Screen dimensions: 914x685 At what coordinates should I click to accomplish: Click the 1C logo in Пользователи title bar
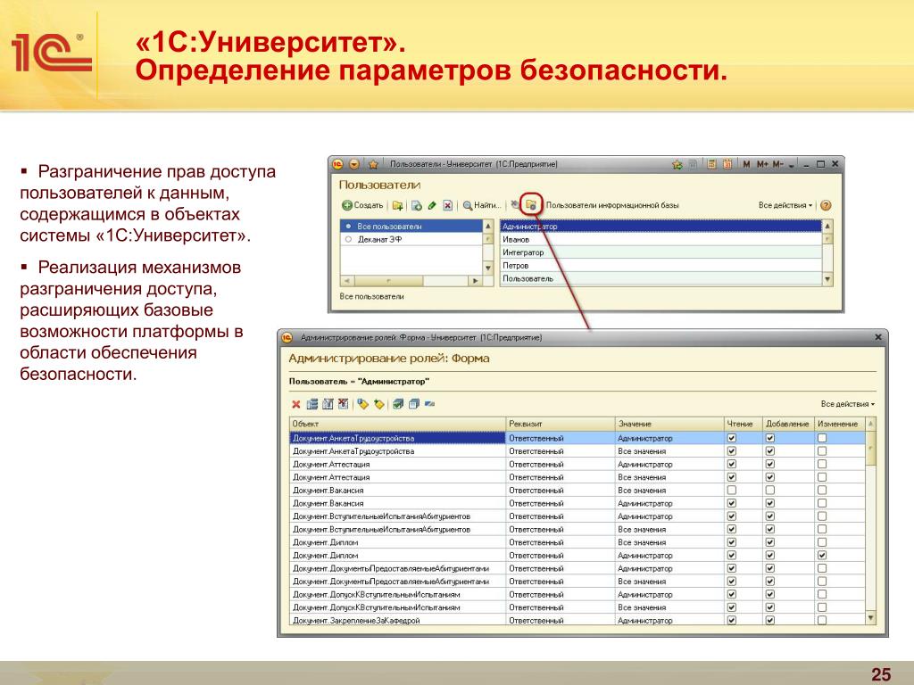coord(338,164)
